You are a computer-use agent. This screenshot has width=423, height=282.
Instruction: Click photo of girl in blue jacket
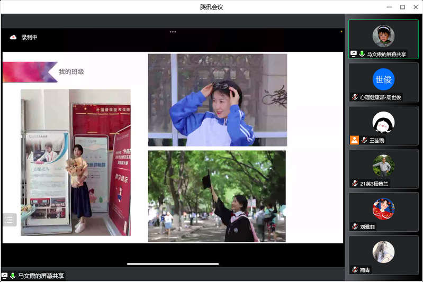[217, 100]
